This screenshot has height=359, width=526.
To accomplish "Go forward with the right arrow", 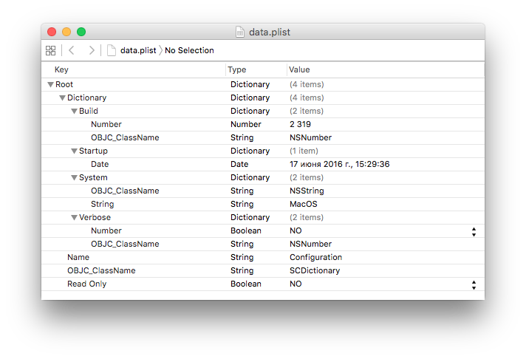I will [x=92, y=50].
